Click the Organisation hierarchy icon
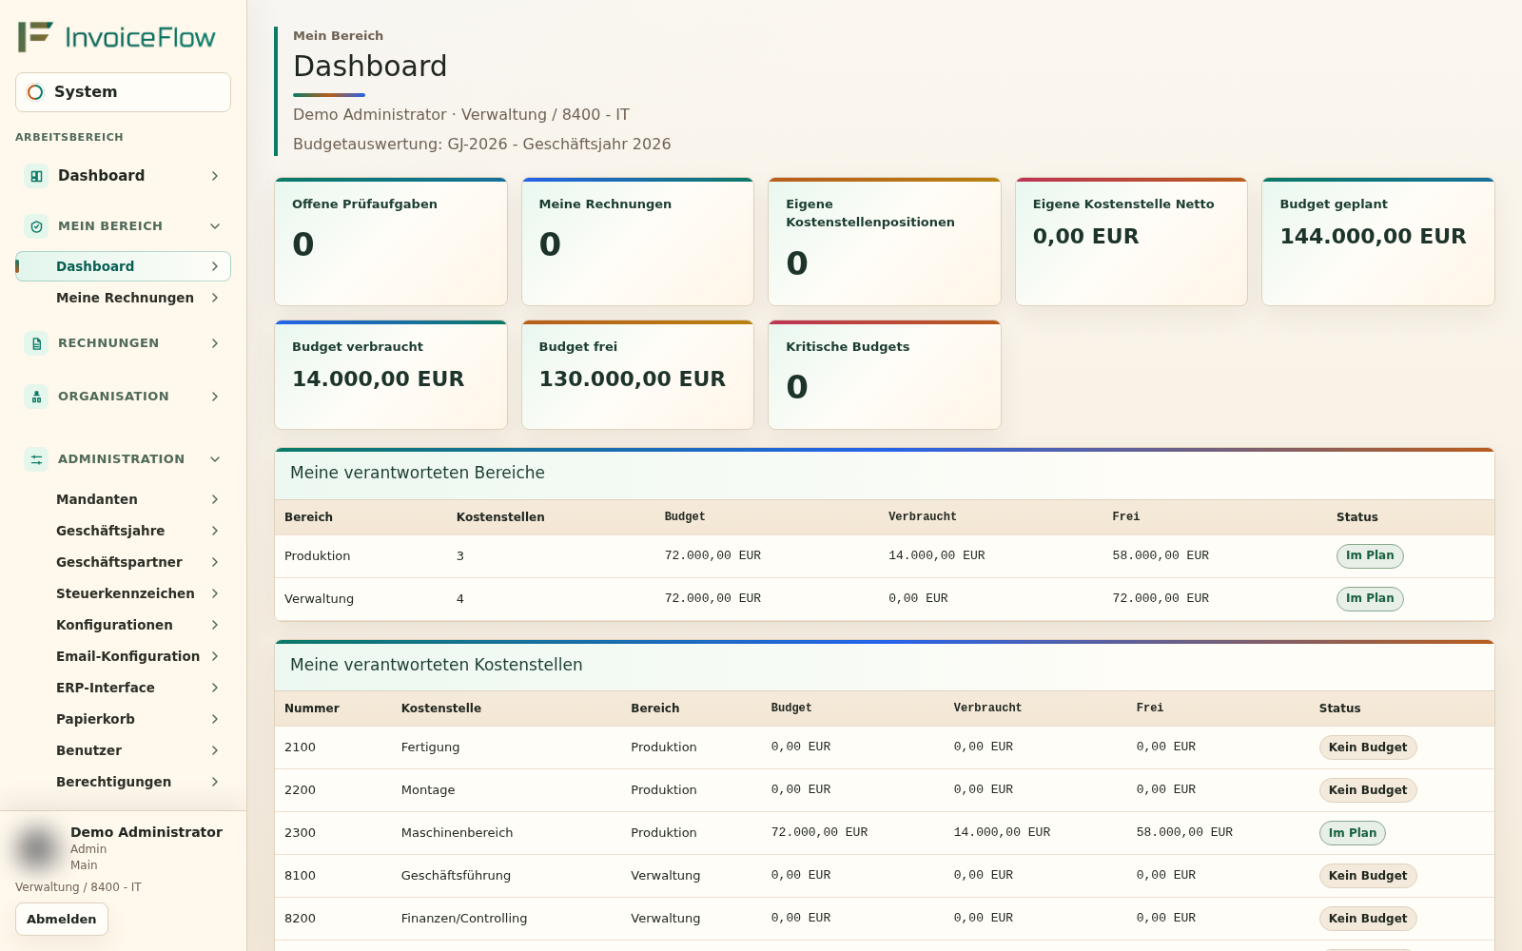The image size is (1522, 951). [36, 397]
